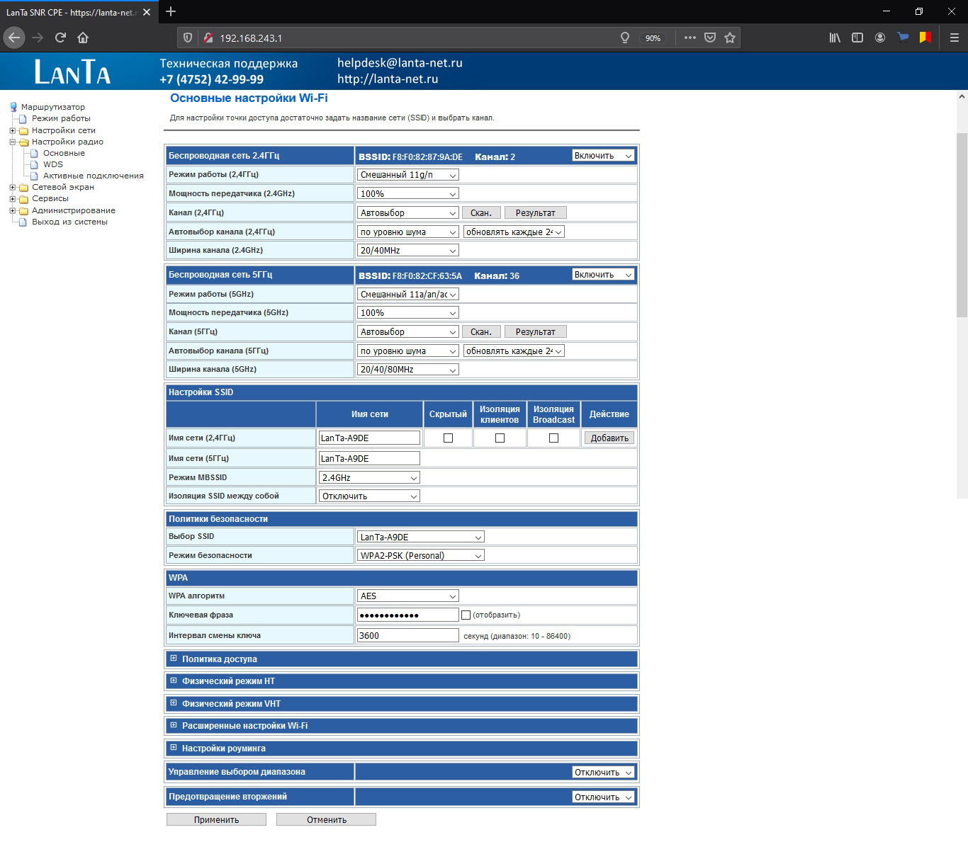Bookmark this page with star icon
Viewport: 968px width, 842px height.
coord(730,38)
